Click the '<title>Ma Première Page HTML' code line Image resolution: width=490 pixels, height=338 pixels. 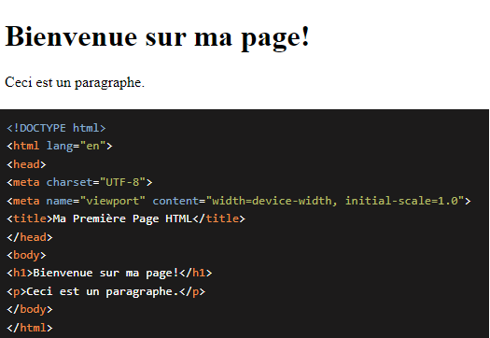click(x=126, y=218)
